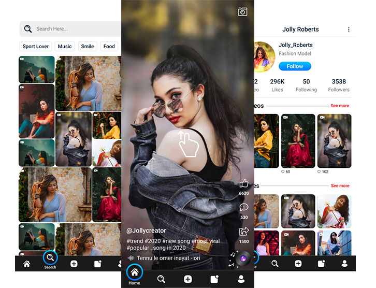This screenshot has width=376, height=288.
Task: Tap the plus create icon in center phone
Action: (x=187, y=279)
